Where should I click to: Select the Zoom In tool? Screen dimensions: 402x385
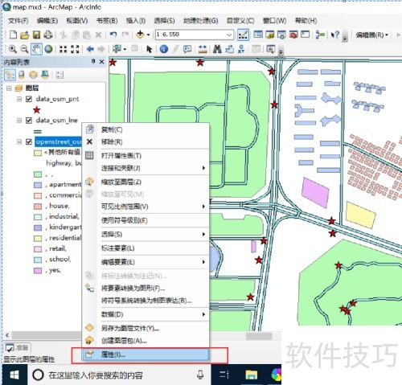pos(12,49)
